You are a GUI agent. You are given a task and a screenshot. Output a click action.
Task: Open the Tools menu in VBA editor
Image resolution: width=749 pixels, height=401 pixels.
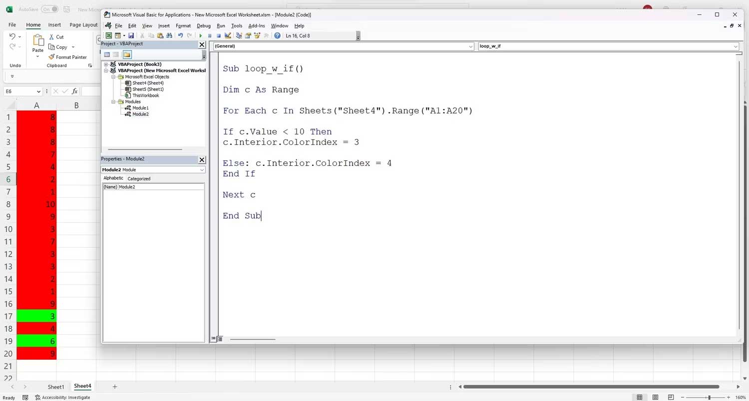(237, 26)
